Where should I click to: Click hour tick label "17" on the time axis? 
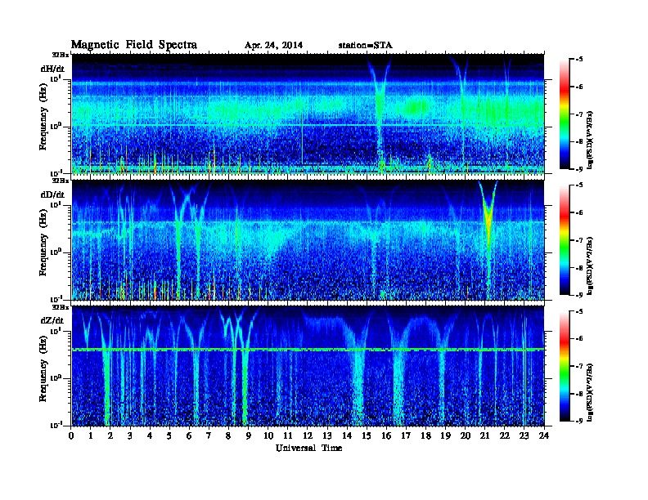click(x=406, y=436)
